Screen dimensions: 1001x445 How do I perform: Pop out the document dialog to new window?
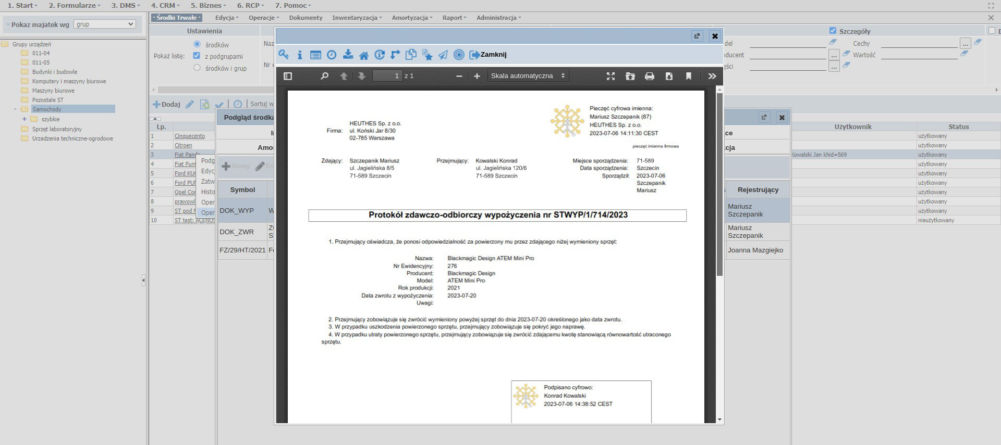pyautogui.click(x=697, y=36)
